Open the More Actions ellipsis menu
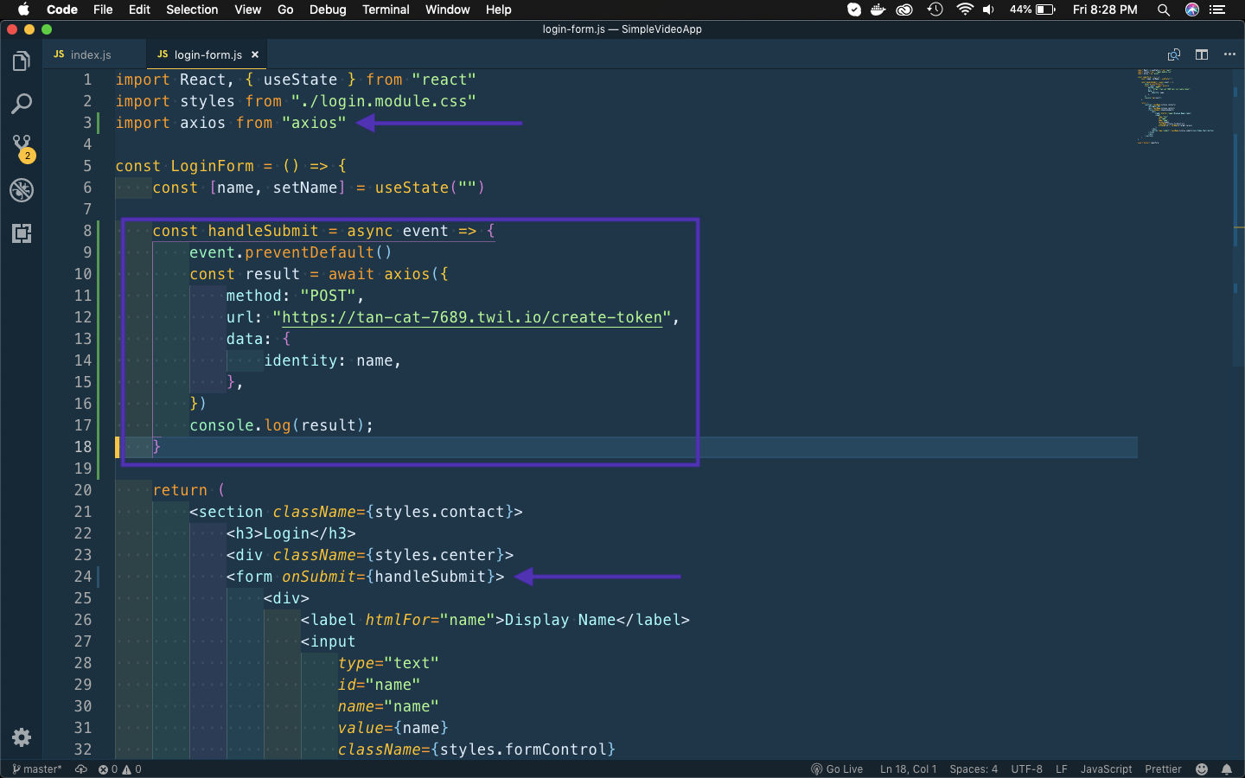The height and width of the screenshot is (778, 1245). [x=1229, y=54]
